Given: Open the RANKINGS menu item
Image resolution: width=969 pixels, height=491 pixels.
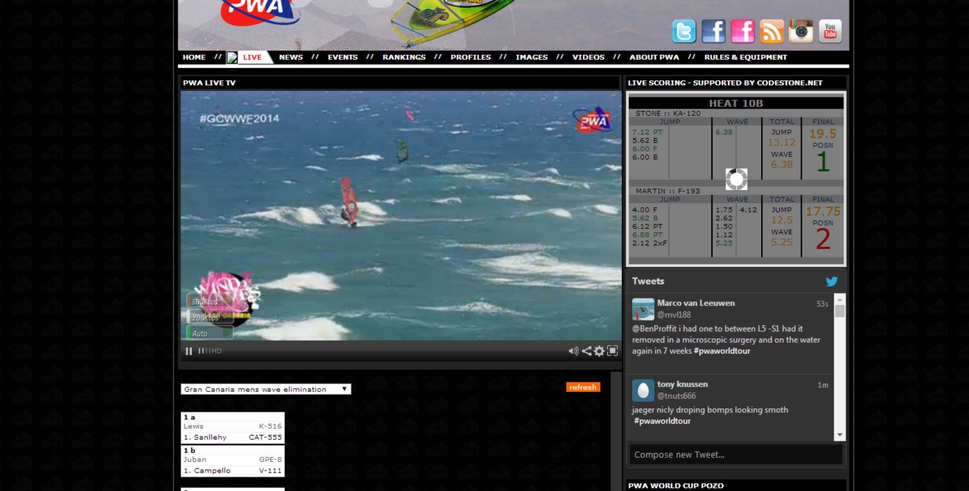Looking at the screenshot, I should 404,57.
